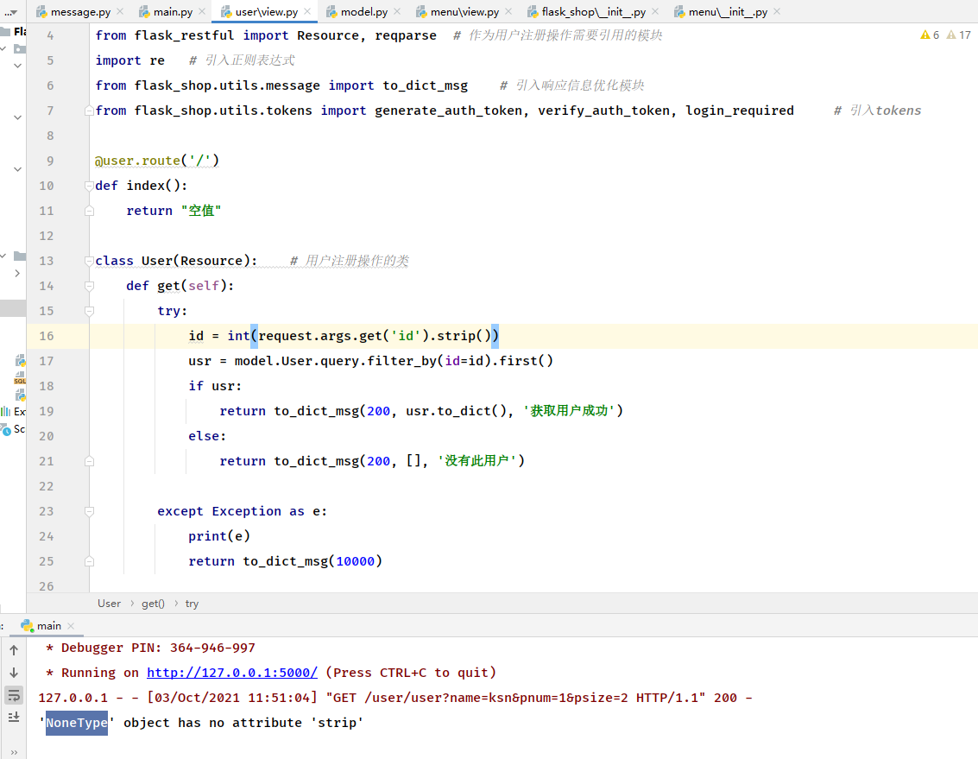
Task: Click 'generate_auth_token' in the import line
Action: click(x=448, y=111)
